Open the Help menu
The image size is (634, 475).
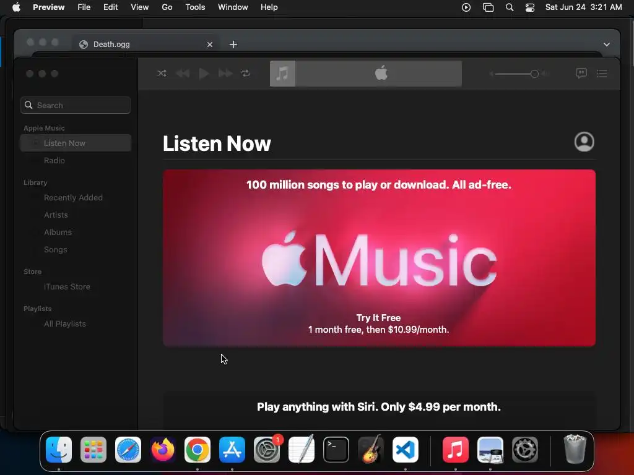(269, 7)
